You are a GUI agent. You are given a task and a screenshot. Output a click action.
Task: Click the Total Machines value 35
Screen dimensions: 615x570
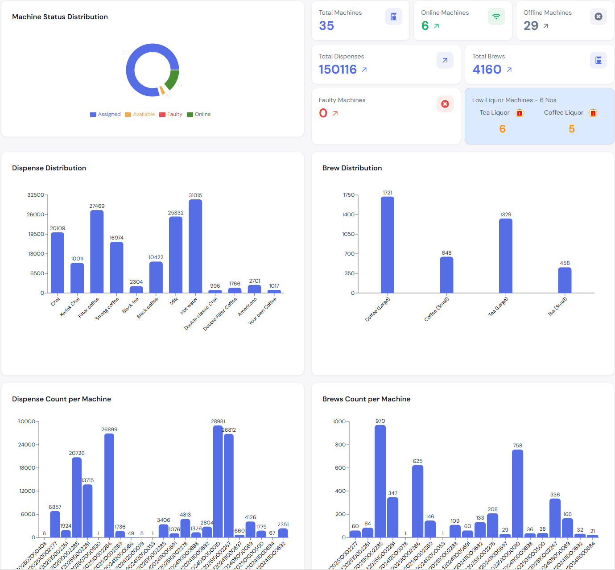pos(326,26)
